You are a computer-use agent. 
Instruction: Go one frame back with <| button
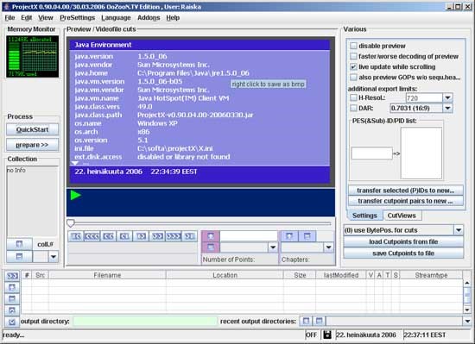[124, 236]
